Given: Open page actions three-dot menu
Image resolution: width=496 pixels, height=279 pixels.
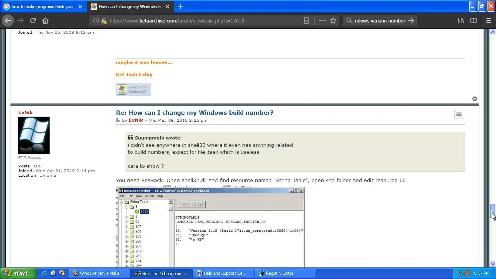Looking at the screenshot, I should coord(322,21).
